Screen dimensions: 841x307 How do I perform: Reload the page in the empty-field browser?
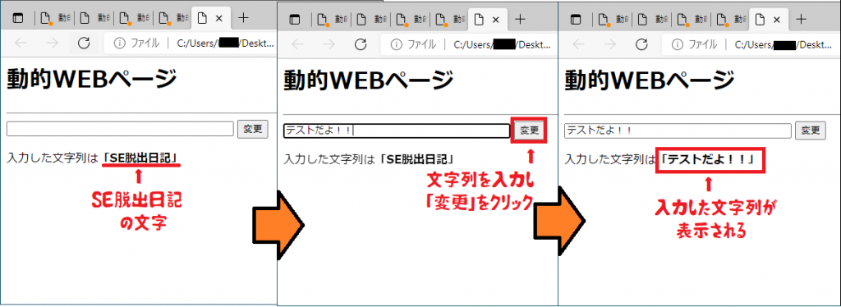click(x=84, y=44)
